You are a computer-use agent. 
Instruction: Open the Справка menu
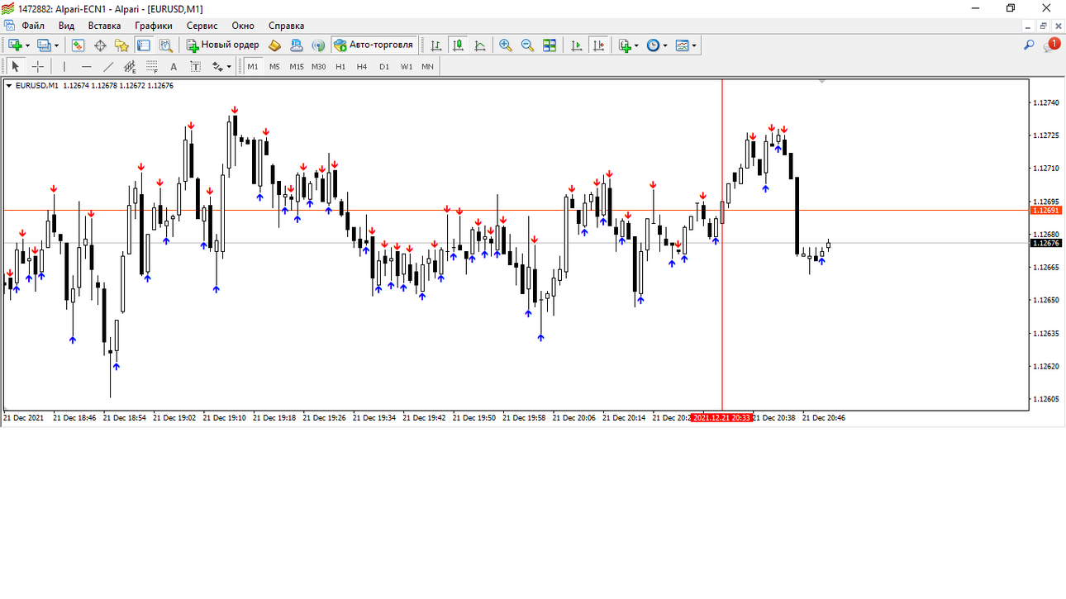286,26
